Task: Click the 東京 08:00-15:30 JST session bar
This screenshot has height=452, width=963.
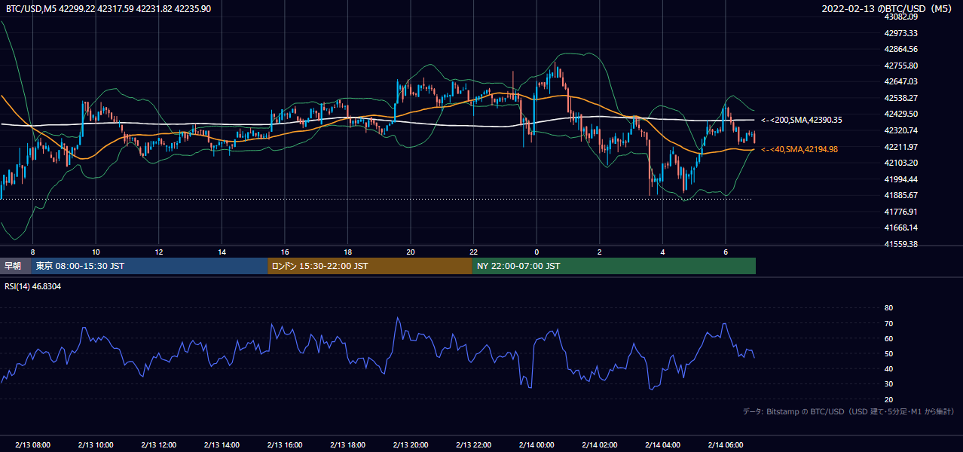Action: tap(149, 266)
